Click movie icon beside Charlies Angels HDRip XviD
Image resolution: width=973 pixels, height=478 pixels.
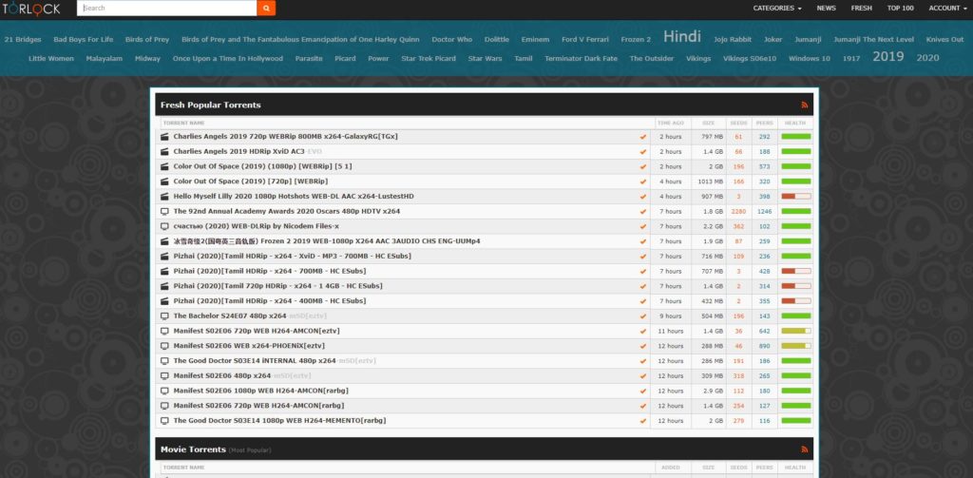tap(164, 151)
